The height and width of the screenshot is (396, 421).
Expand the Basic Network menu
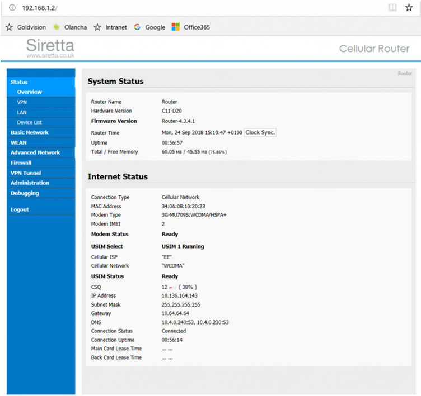pos(41,132)
